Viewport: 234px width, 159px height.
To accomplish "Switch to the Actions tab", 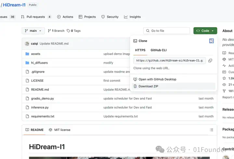I will pyautogui.click(x=65, y=17).
